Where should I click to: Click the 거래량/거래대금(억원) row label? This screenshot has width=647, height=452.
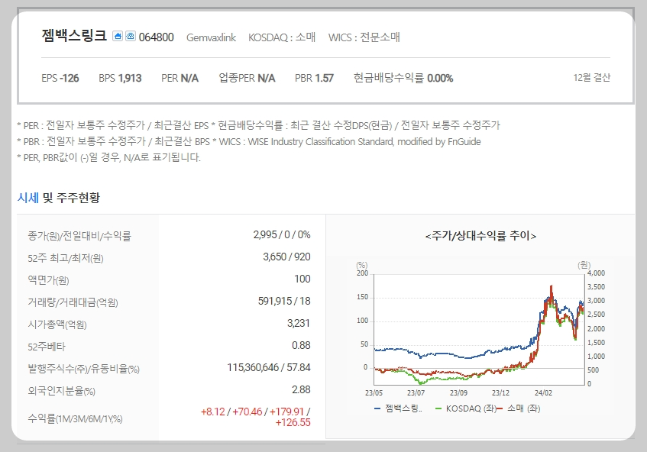73,302
